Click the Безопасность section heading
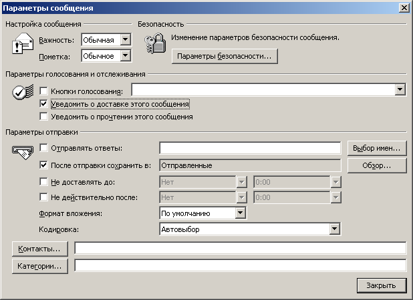Screen dimensions: 413x300 (x=160, y=24)
